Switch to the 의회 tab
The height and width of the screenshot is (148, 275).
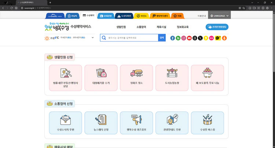point(177,16)
